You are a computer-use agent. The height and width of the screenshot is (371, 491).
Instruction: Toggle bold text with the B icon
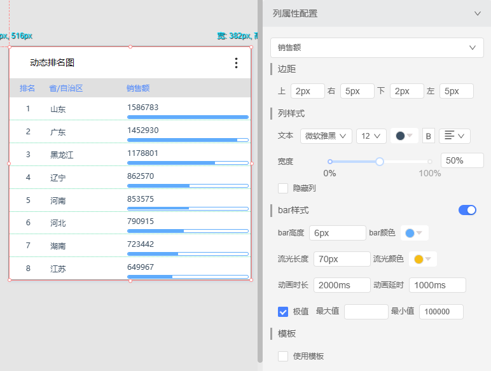click(429, 136)
